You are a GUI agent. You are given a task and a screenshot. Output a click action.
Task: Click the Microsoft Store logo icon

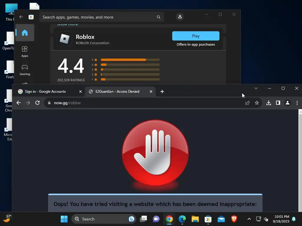(x=31, y=17)
